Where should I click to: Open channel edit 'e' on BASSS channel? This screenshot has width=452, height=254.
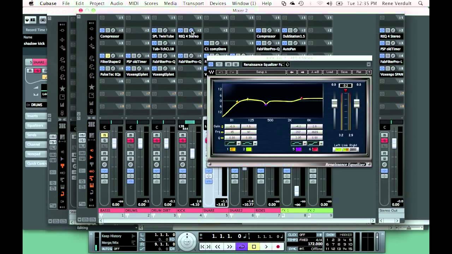105,165
